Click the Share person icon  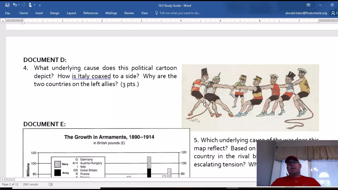pos(333,13)
